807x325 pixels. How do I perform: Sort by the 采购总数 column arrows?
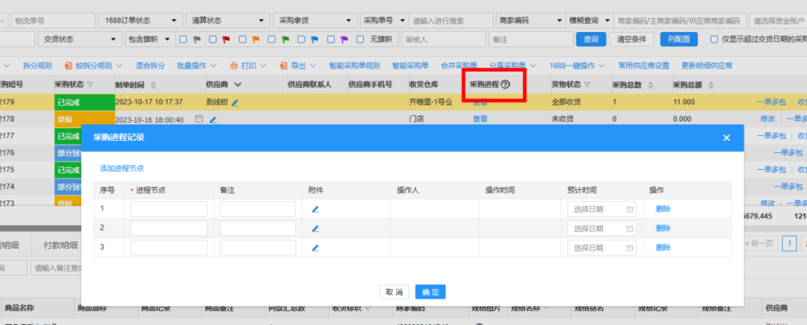[650, 85]
